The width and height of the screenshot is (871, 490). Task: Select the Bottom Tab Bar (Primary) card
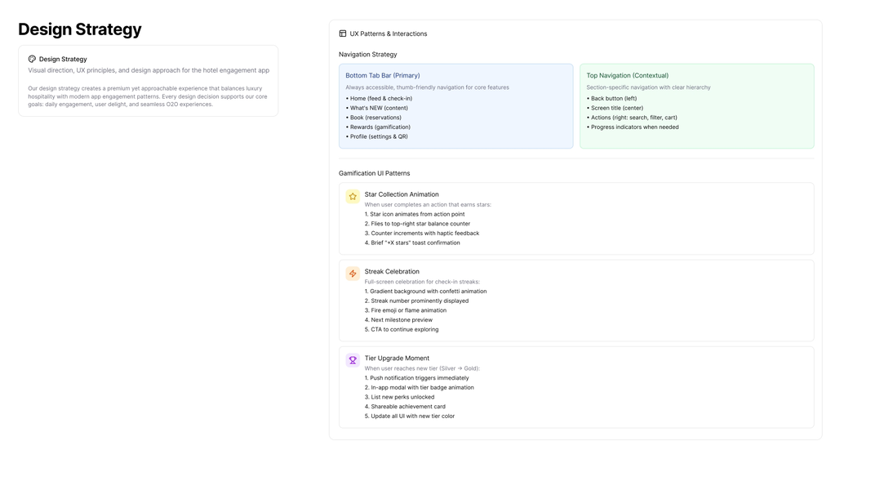(455, 106)
